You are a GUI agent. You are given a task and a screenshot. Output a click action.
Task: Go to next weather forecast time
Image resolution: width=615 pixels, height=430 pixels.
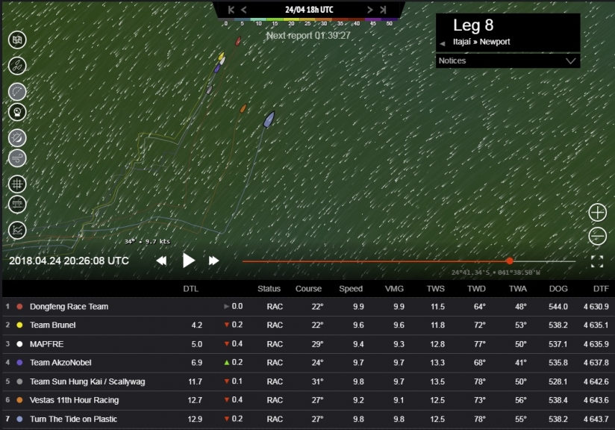[369, 10]
